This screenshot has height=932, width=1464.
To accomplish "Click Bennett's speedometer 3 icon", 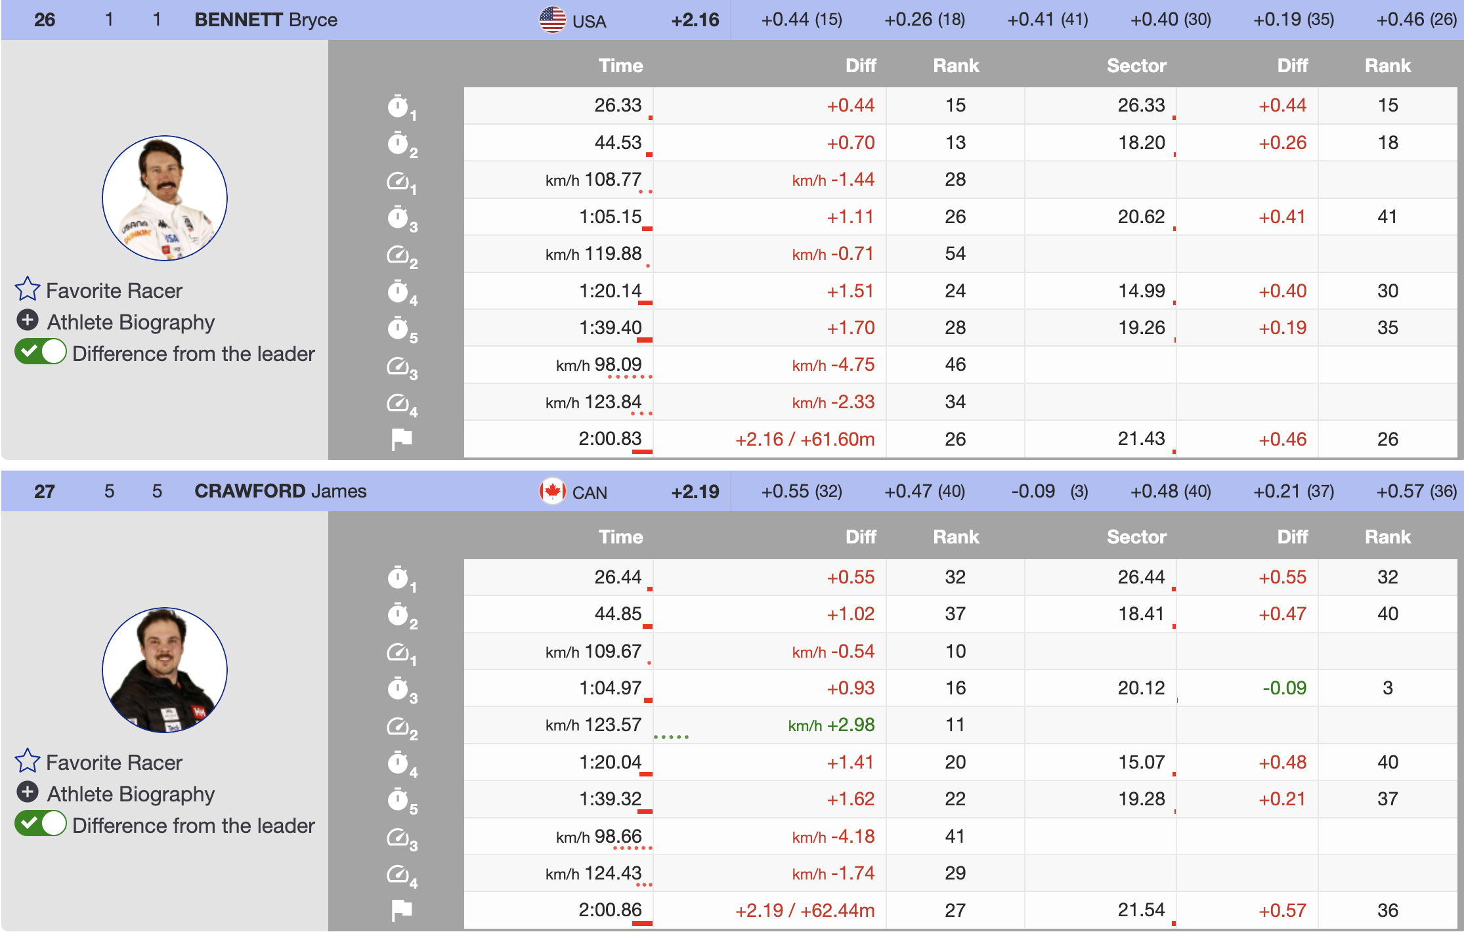I will (x=399, y=366).
